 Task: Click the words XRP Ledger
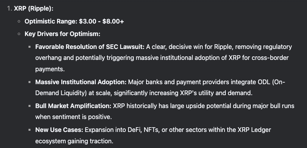[254, 130]
